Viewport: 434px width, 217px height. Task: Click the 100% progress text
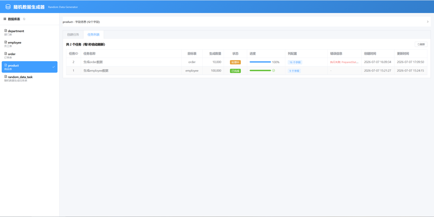click(276, 62)
